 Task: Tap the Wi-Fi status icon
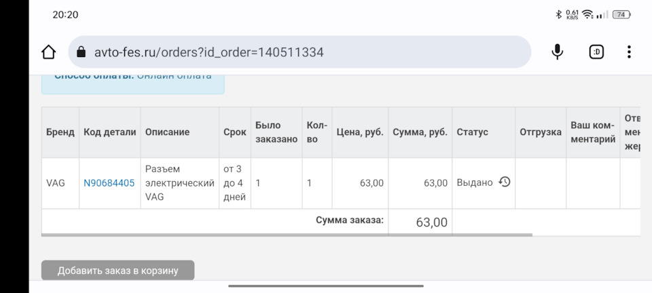587,14
